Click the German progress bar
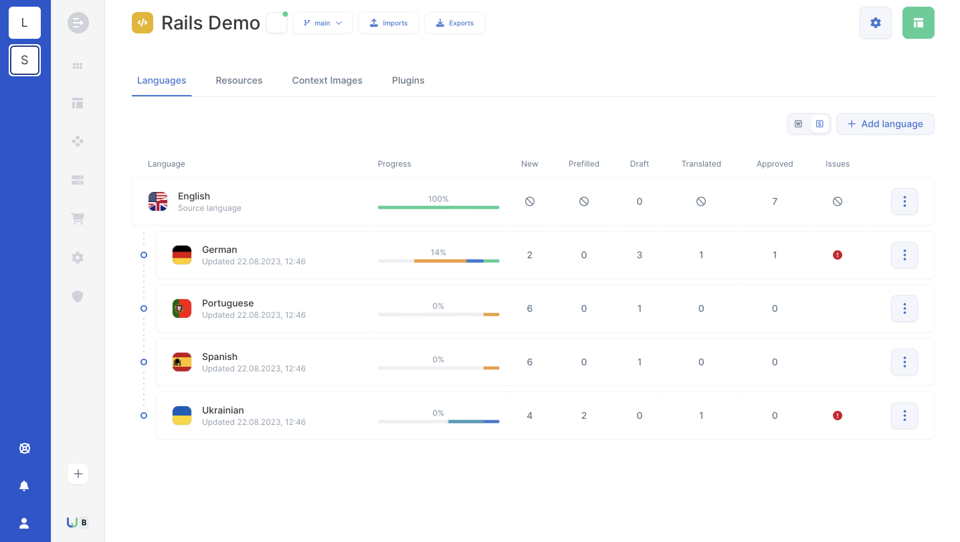 [x=438, y=261]
